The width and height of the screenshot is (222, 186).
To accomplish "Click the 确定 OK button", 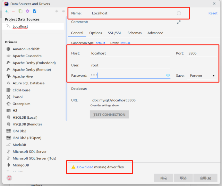I will click(x=164, y=178).
